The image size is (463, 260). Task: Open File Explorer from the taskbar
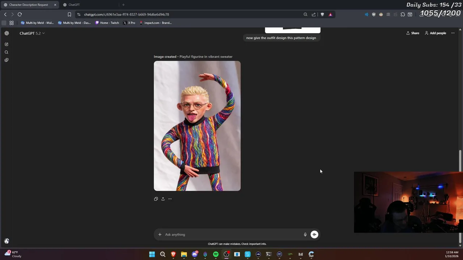(x=184, y=254)
